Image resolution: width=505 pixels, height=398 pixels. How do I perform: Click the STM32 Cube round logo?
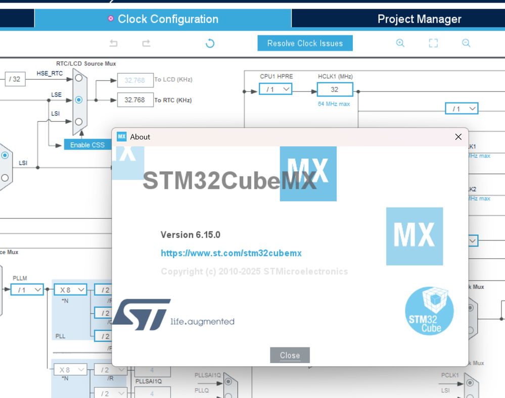[429, 311]
